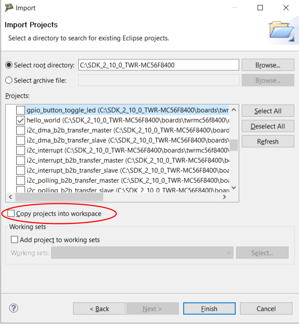
Task: Tick the i2c_interrupt_b2b_transfer_slave checkbox
Action: click(21, 170)
